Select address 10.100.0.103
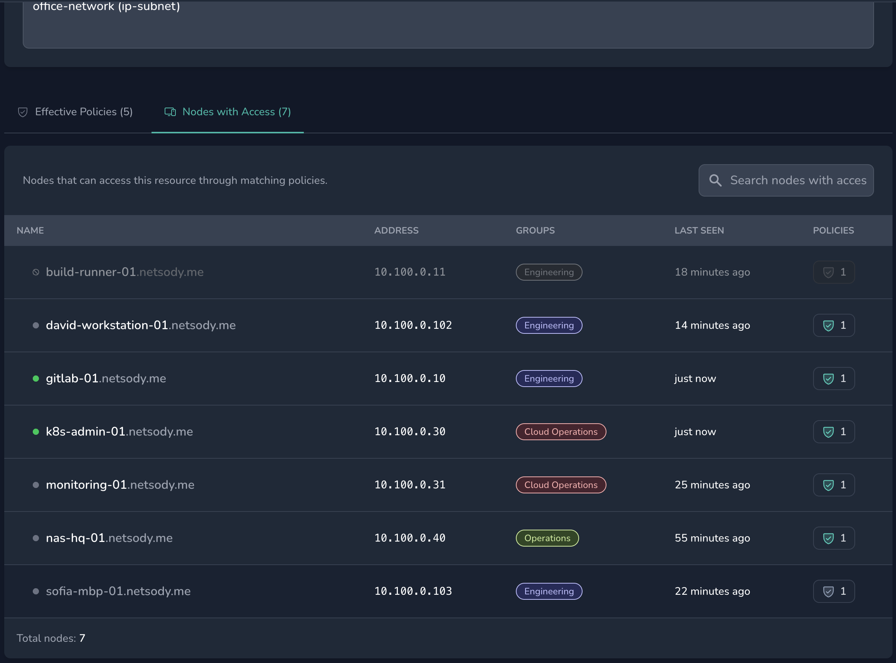Image resolution: width=896 pixels, height=663 pixels. coord(413,591)
